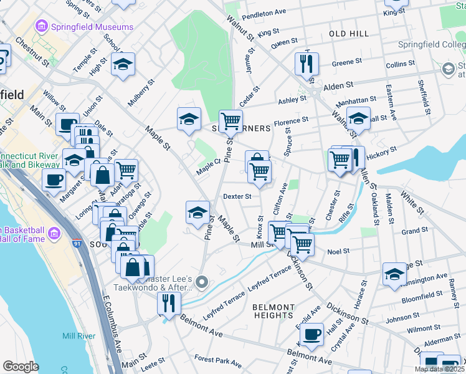Viewport: 466px width, 374px height.
Task: Select the school marker near Kensington Ave
Action: 394,275
